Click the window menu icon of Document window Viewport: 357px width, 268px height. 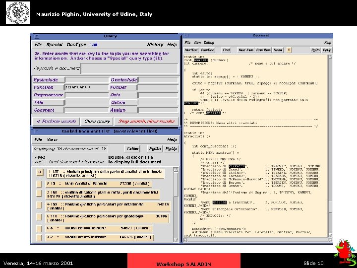coord(186,36)
